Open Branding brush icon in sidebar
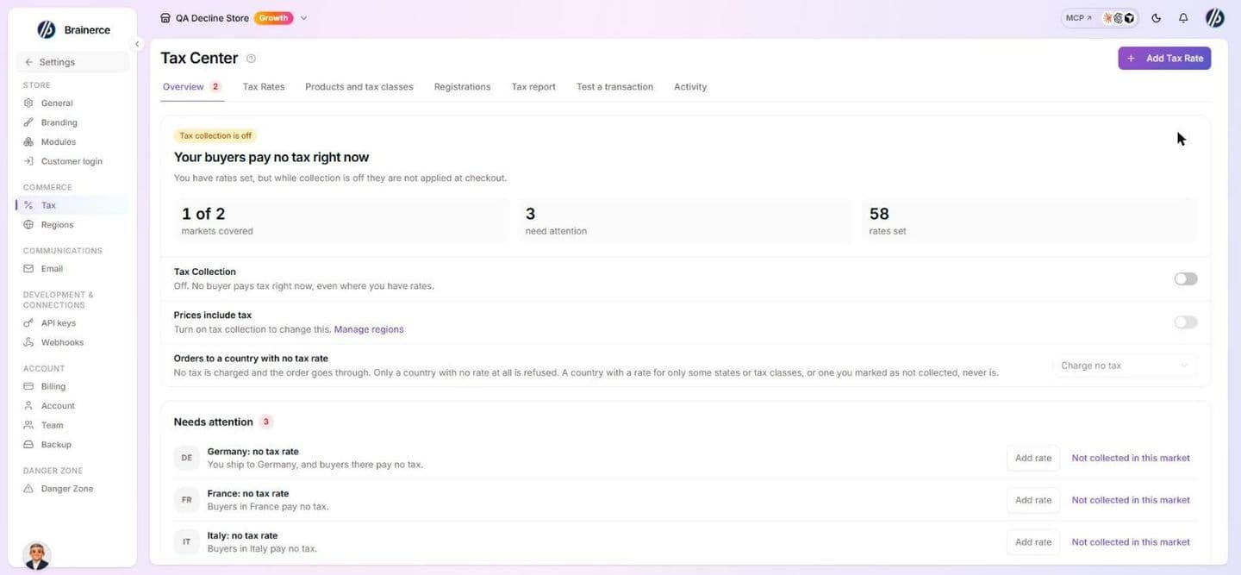1241x575 pixels. pyautogui.click(x=28, y=122)
